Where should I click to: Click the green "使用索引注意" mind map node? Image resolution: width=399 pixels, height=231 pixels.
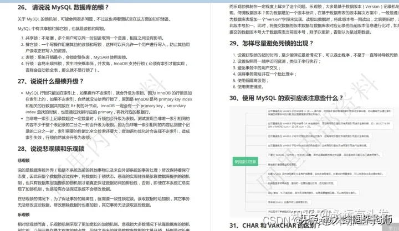click(x=245, y=162)
